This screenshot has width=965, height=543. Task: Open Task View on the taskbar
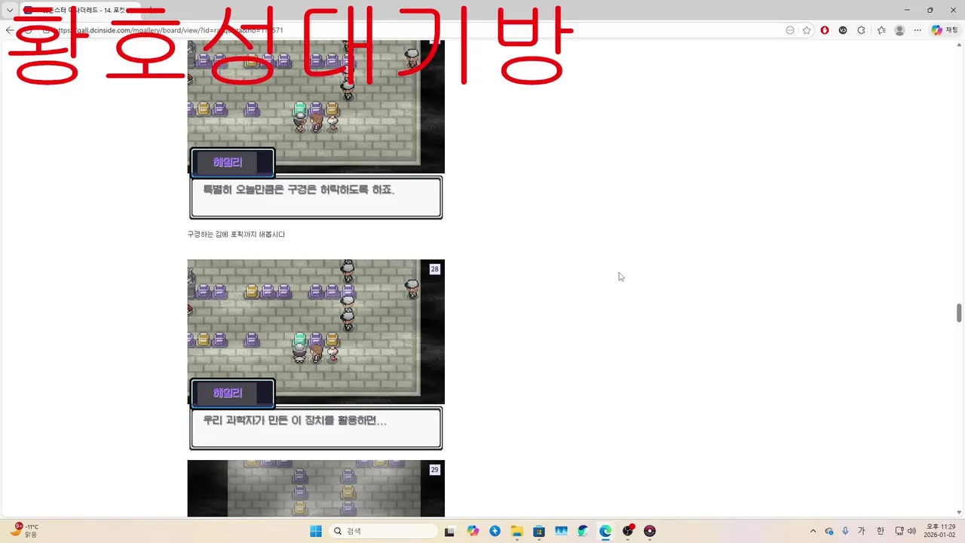449,531
